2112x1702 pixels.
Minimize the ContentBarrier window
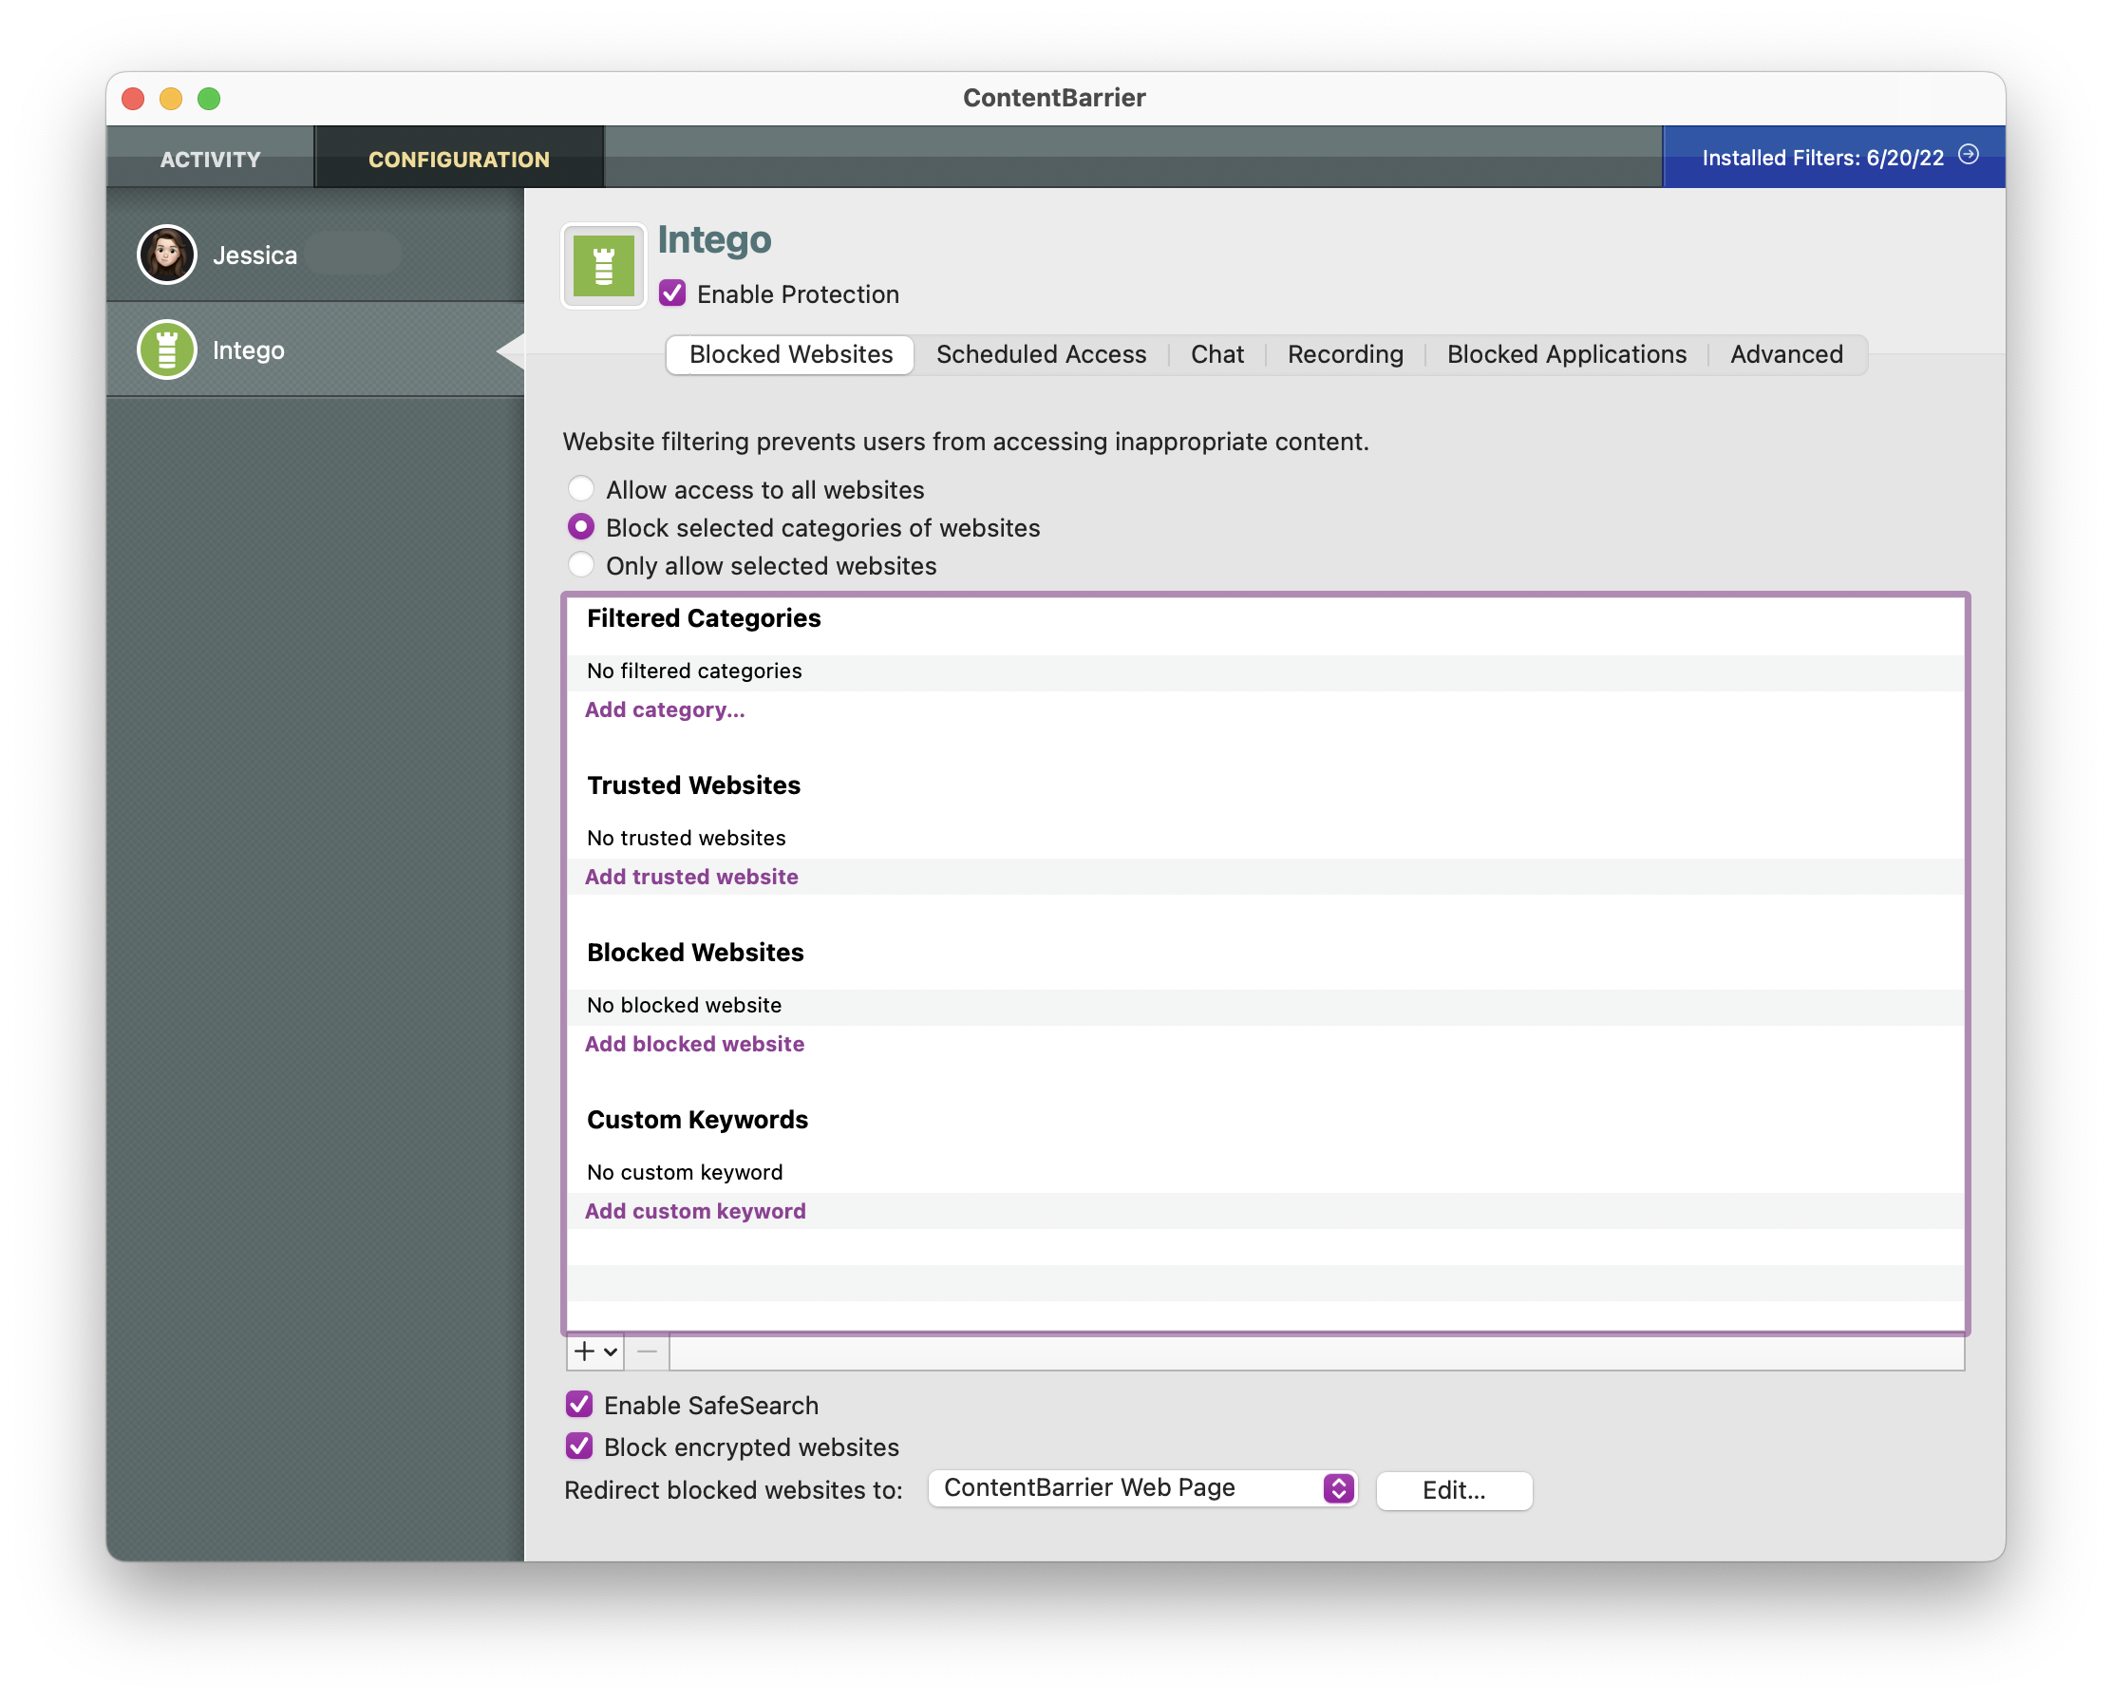[x=172, y=98]
